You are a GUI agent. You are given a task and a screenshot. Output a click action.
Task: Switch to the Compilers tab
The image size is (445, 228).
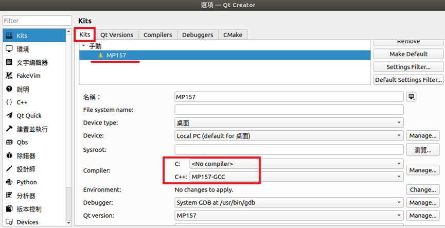[x=158, y=35]
